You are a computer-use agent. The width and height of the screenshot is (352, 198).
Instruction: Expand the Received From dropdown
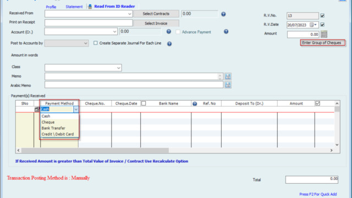130,14
